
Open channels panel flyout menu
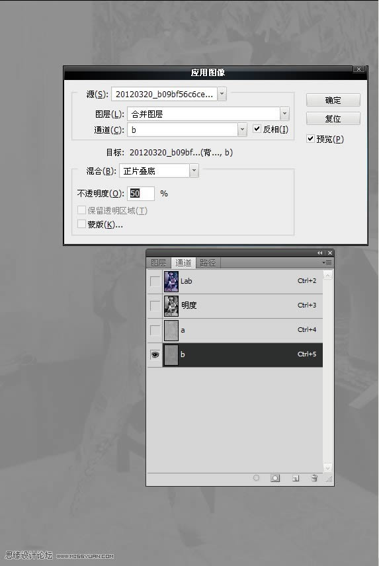[x=327, y=263]
